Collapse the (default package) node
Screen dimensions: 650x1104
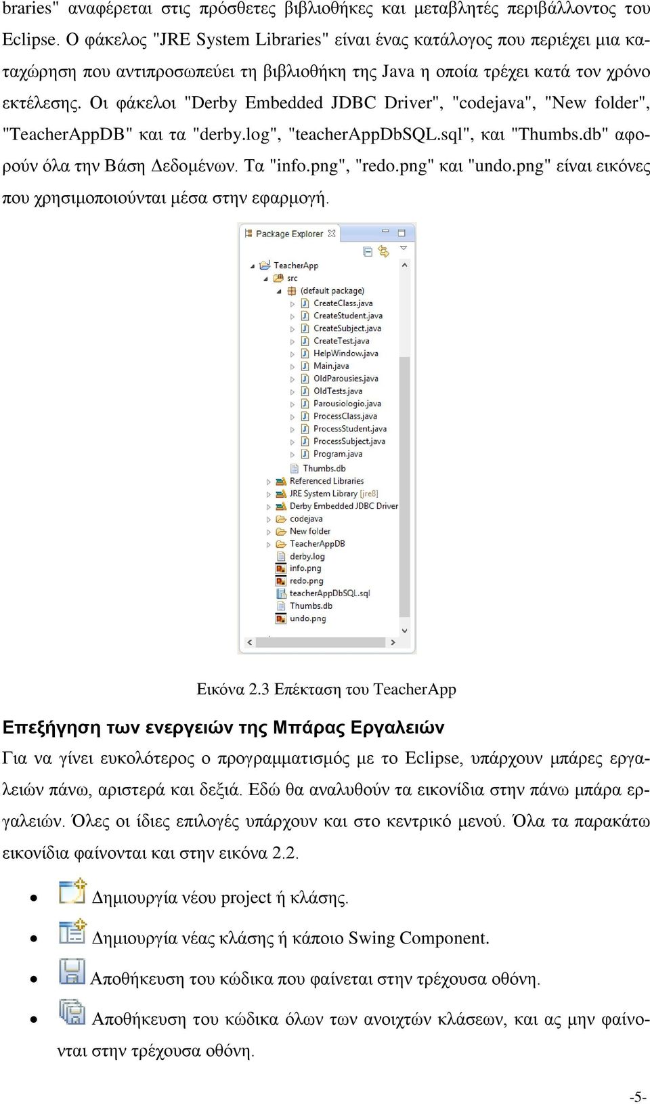coord(279,291)
